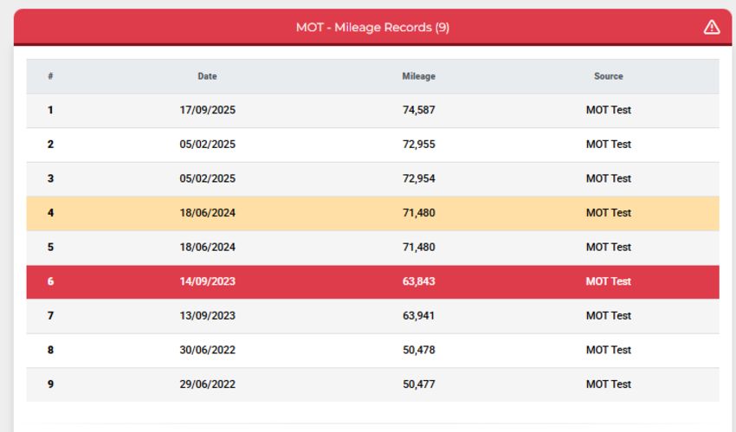This screenshot has height=432, width=736.
Task: Click mileage value 74,587
Action: [419, 110]
